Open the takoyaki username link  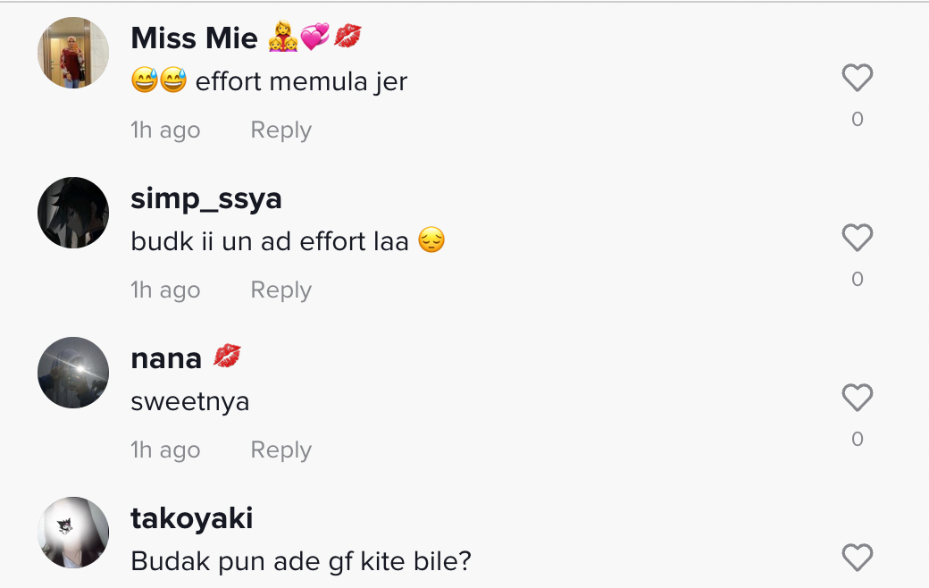192,518
